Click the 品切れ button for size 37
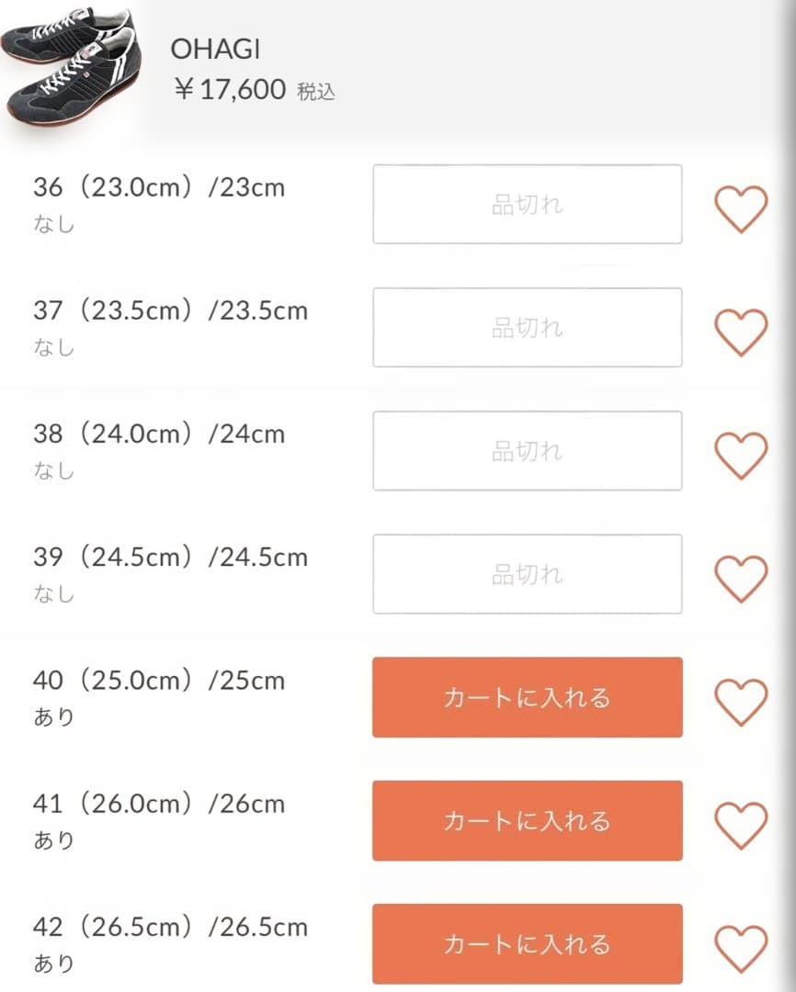 527,327
